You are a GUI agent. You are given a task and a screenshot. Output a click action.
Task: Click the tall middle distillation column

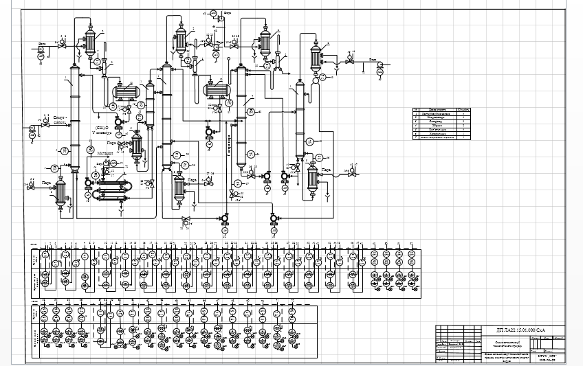(166, 117)
